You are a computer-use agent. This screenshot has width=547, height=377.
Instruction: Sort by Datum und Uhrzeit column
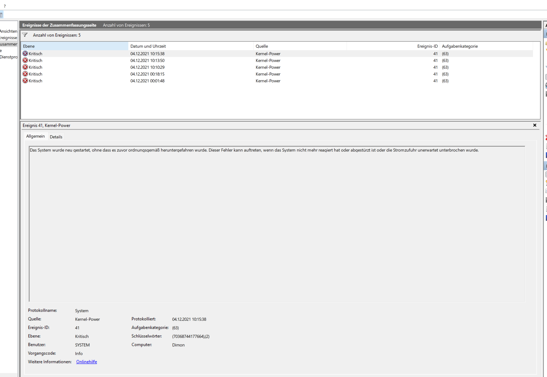point(191,46)
